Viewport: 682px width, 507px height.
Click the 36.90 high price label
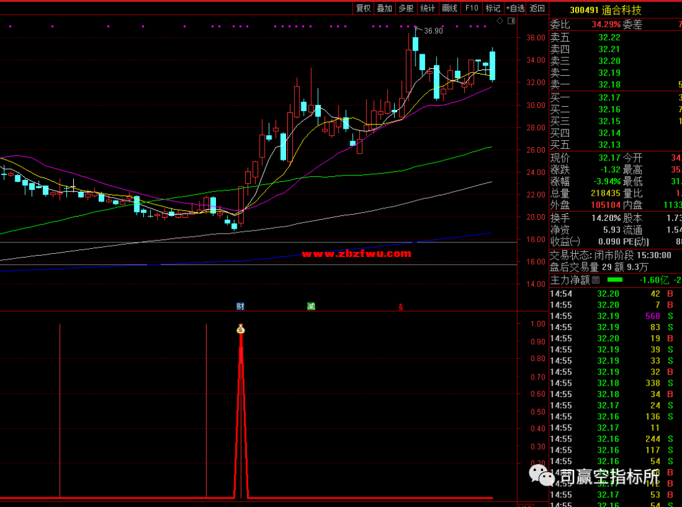(x=433, y=31)
